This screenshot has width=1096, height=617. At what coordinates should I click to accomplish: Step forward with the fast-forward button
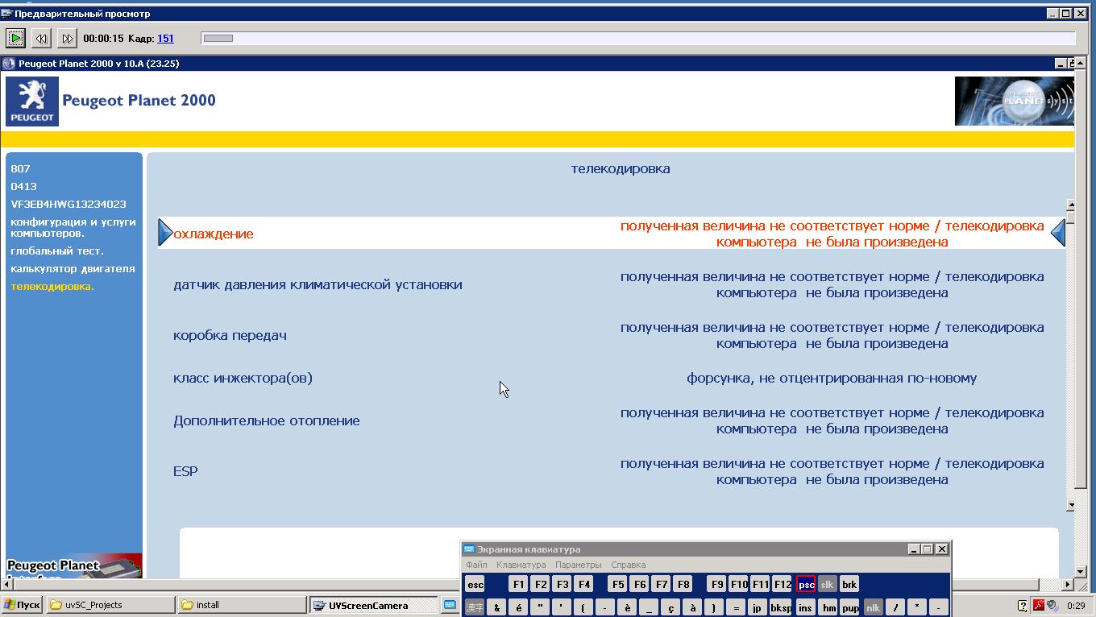[67, 38]
